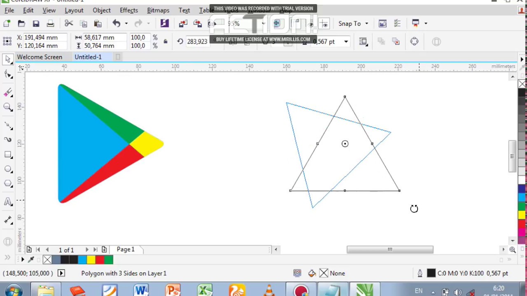Open the Edit menu
Screen dimensions: 527x296
click(x=28, y=10)
